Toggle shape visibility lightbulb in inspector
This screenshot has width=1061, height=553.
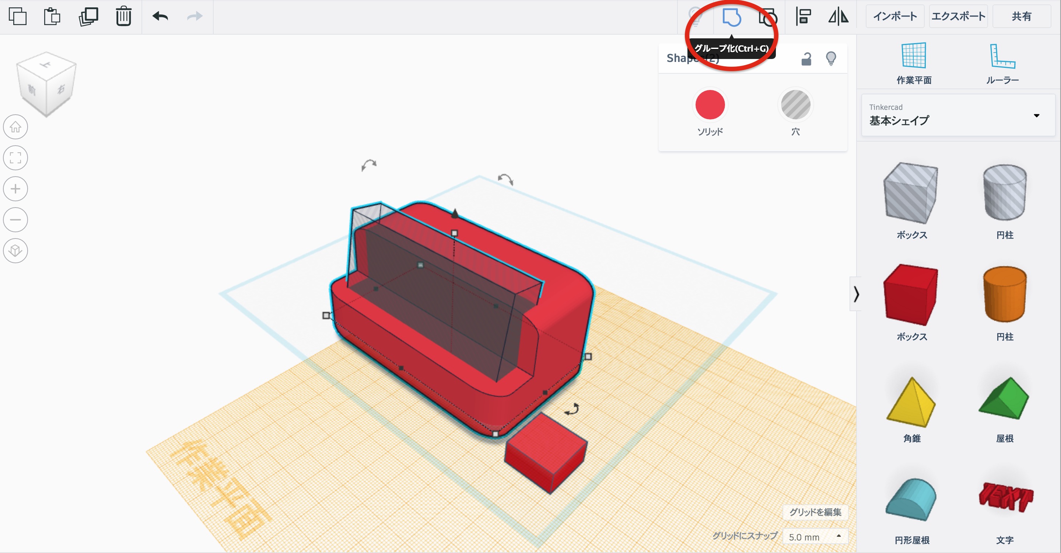(831, 59)
